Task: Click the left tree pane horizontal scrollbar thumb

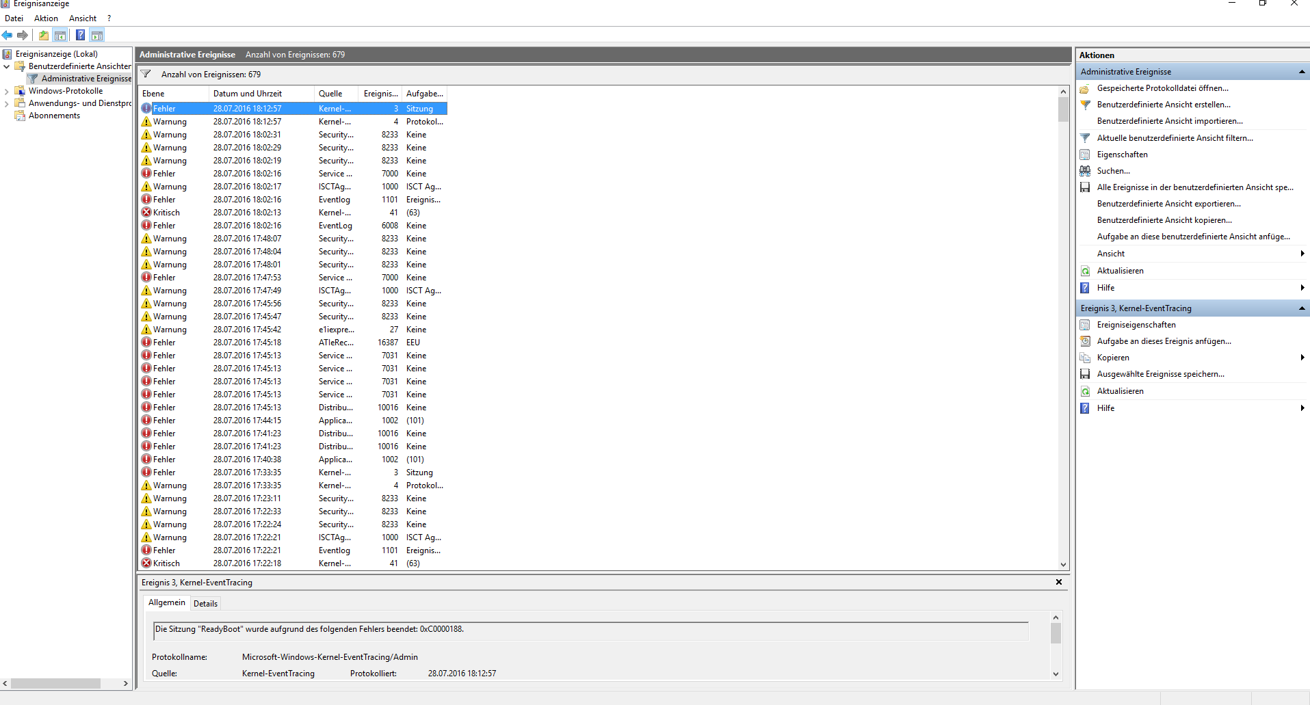Action: [55, 683]
